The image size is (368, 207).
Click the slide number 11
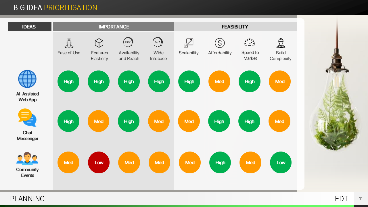pos(361,199)
